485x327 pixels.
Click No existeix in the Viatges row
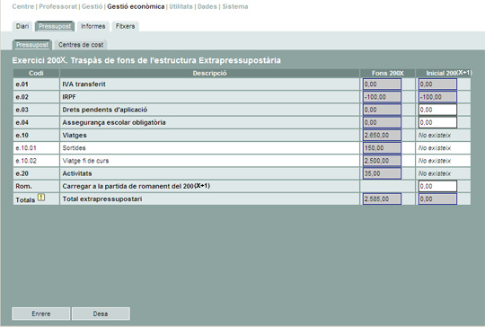pos(435,135)
